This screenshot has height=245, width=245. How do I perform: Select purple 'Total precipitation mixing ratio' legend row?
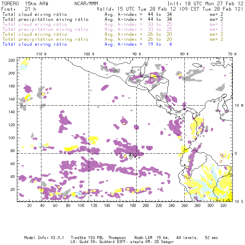[113, 29]
